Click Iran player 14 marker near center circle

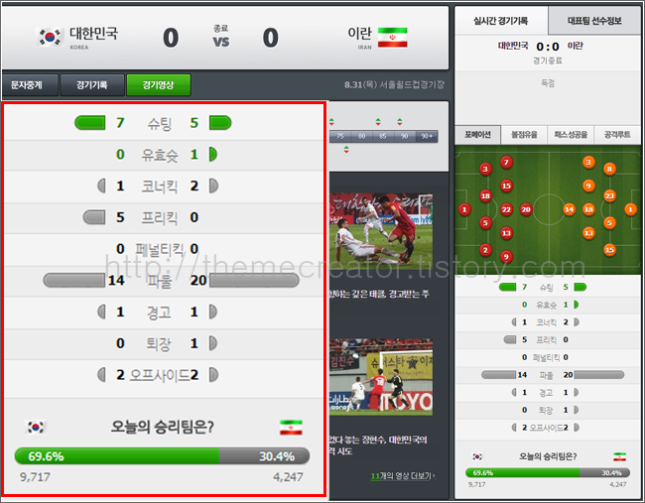(569, 209)
